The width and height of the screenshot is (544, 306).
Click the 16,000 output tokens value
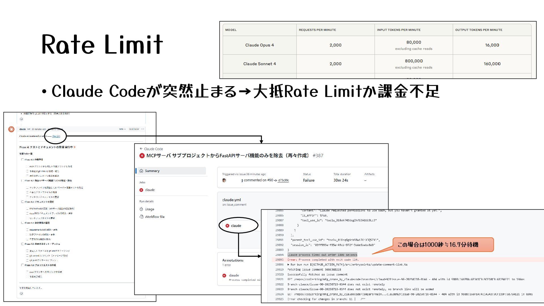click(492, 45)
